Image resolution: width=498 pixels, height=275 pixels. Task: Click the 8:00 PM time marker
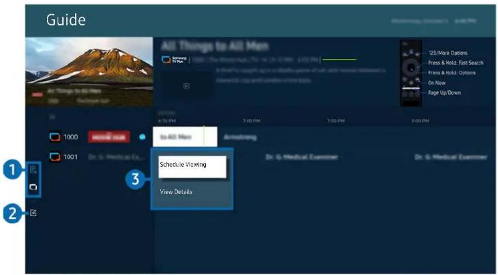click(x=421, y=121)
